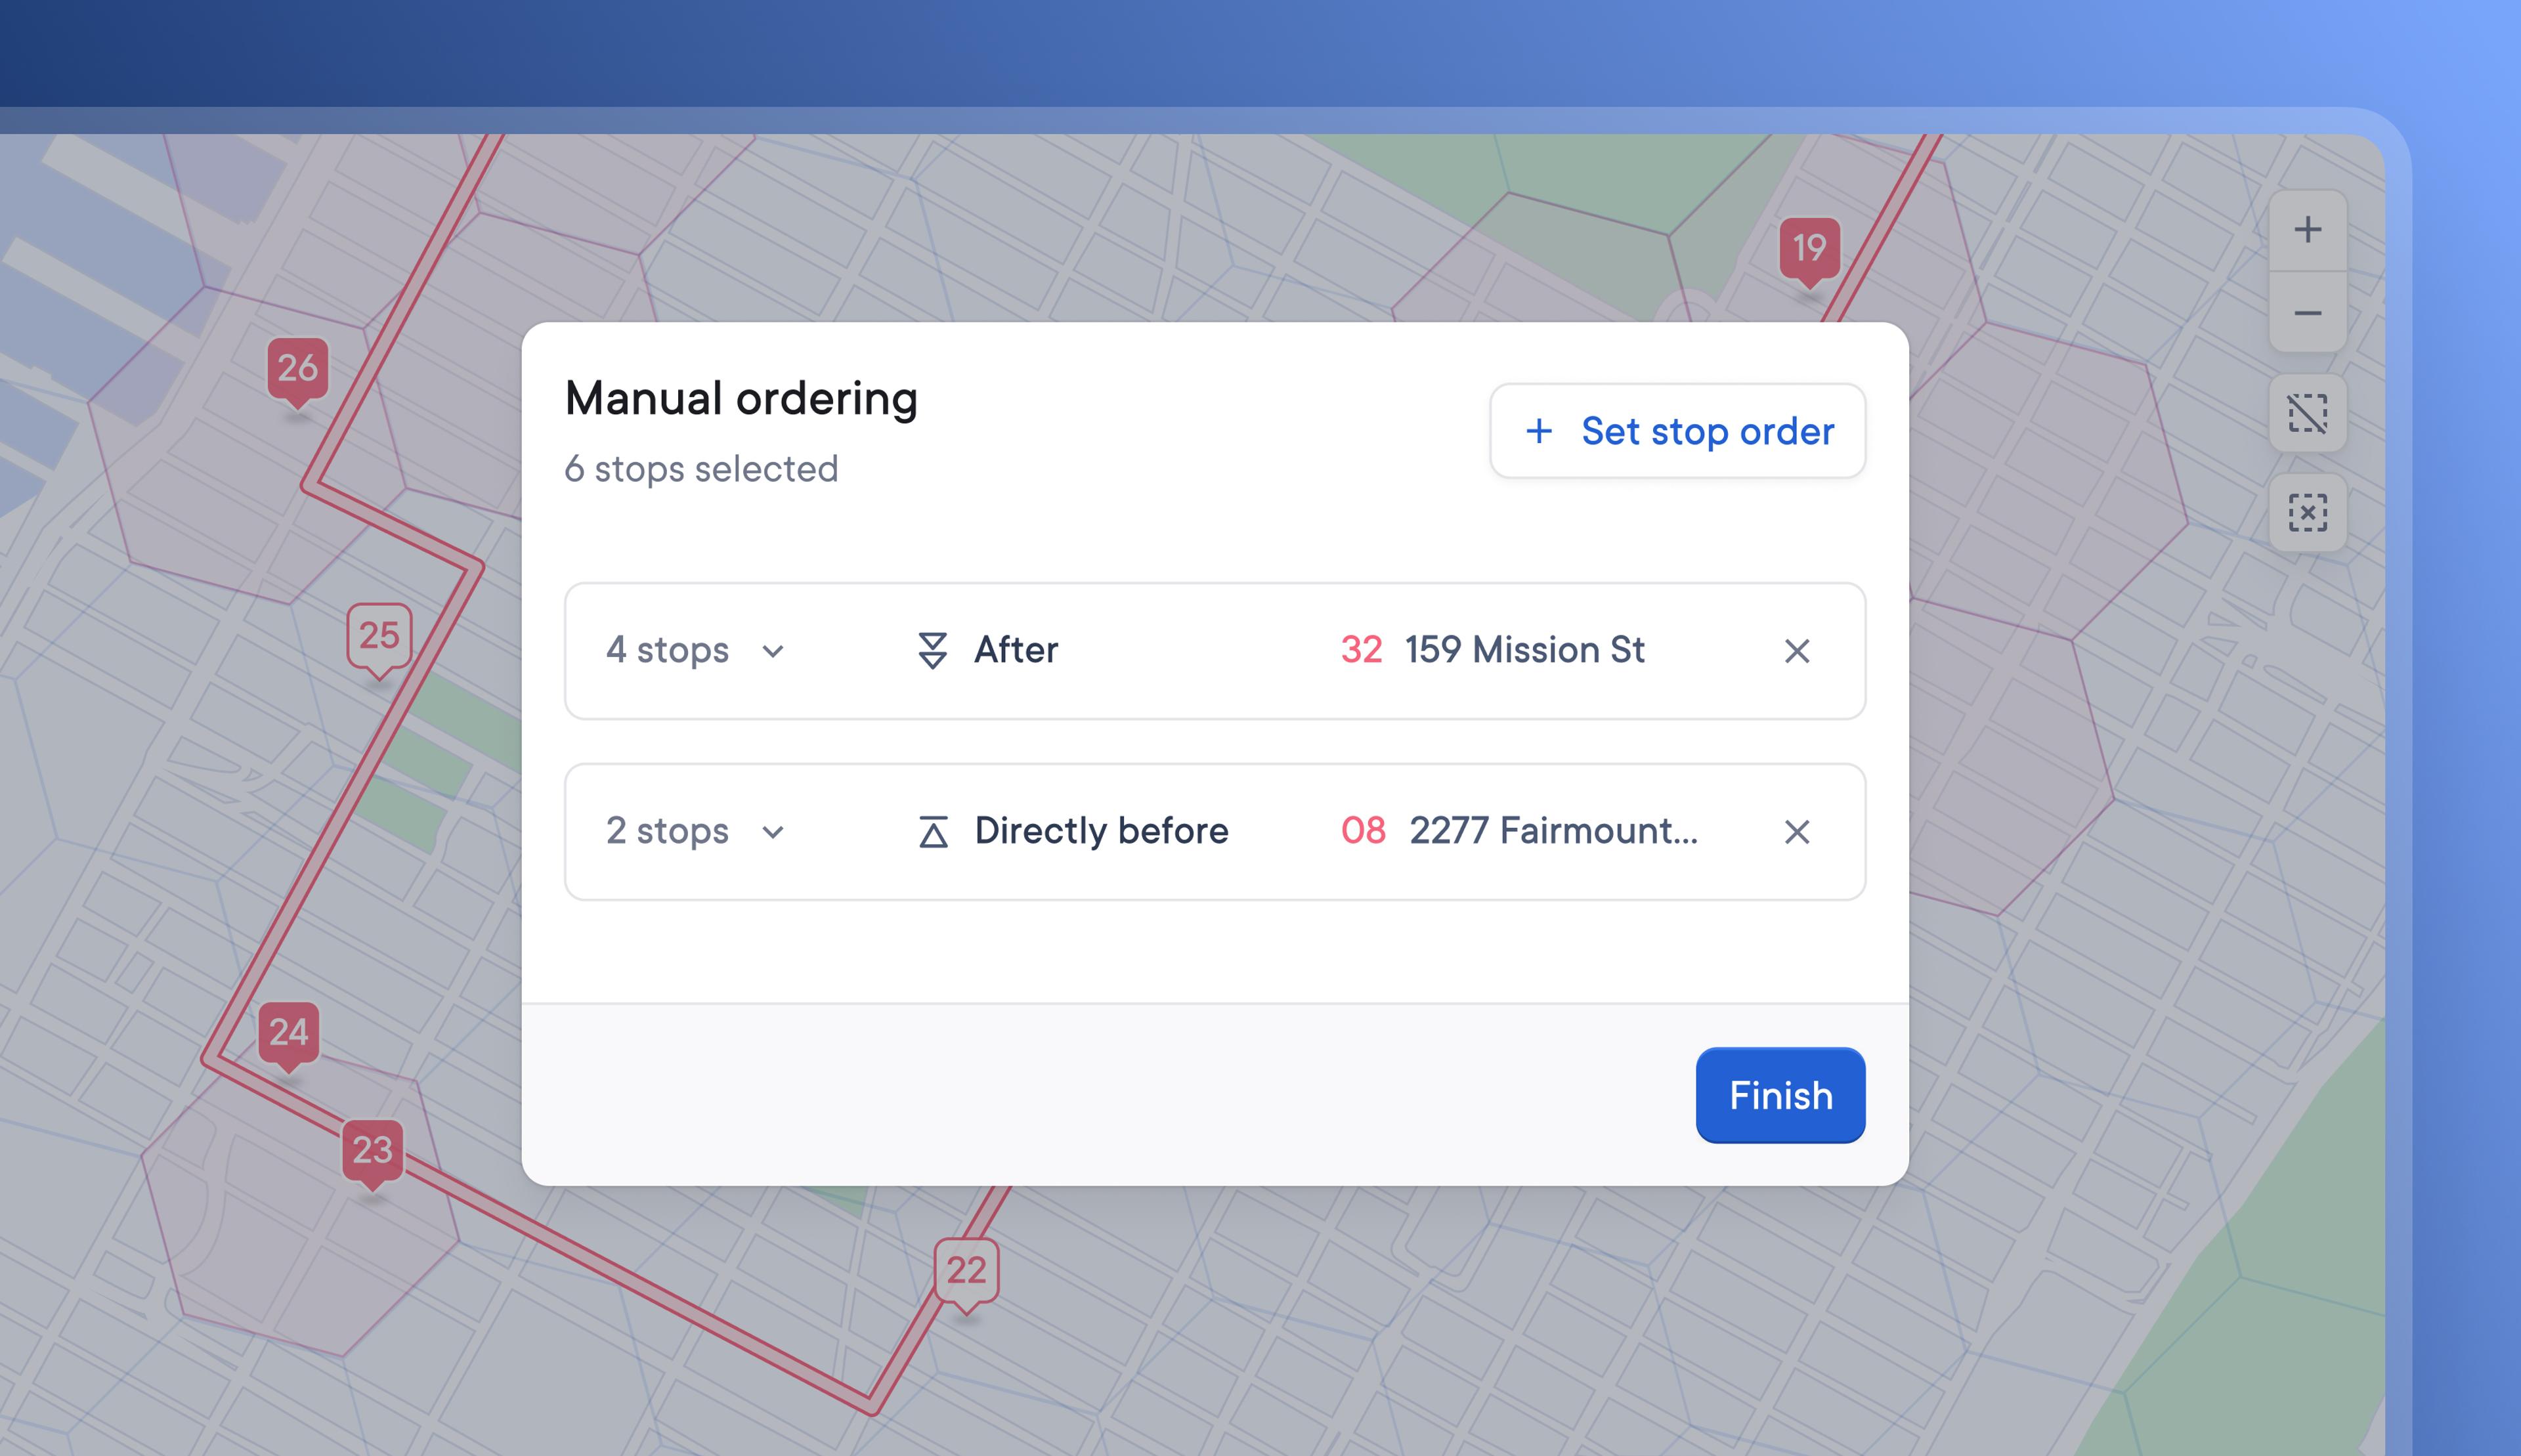Open the 4 stops dropdown

coord(695,651)
